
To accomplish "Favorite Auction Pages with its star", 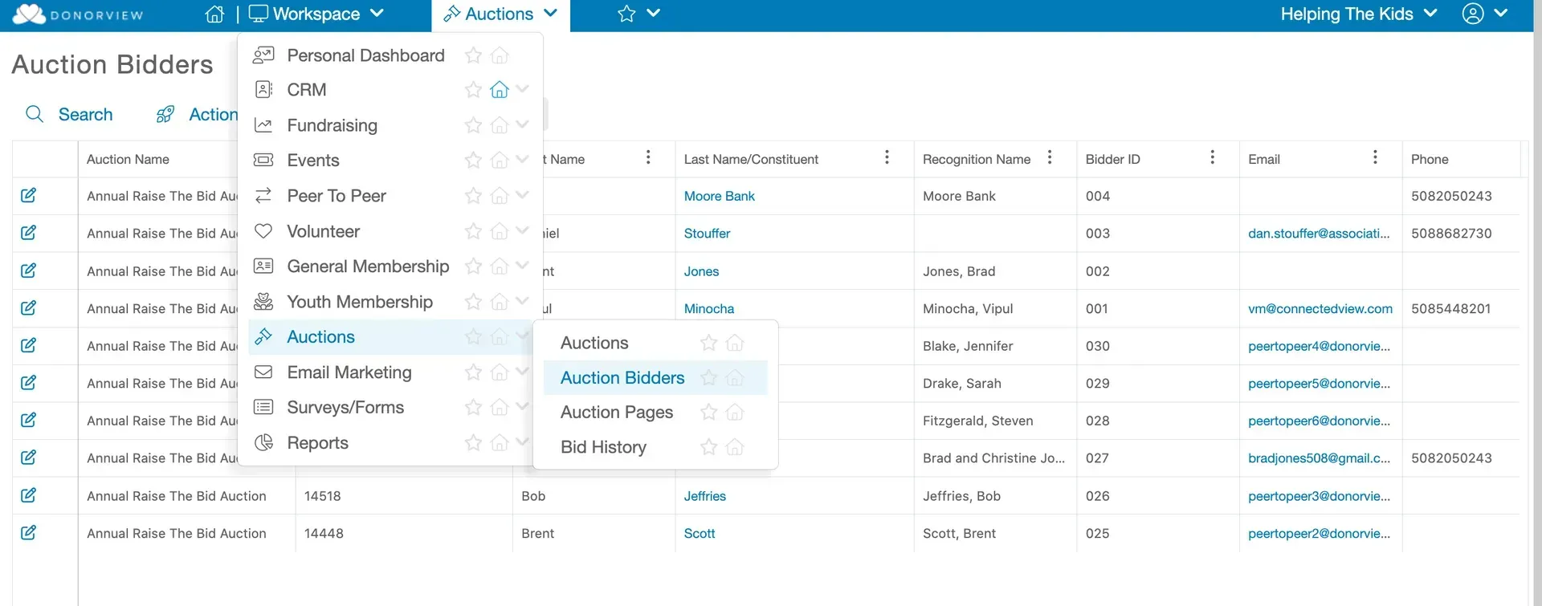I will [708, 413].
